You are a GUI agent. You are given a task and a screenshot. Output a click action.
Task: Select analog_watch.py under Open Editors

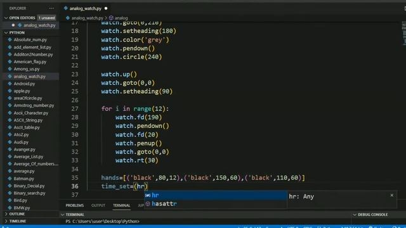pos(39,25)
